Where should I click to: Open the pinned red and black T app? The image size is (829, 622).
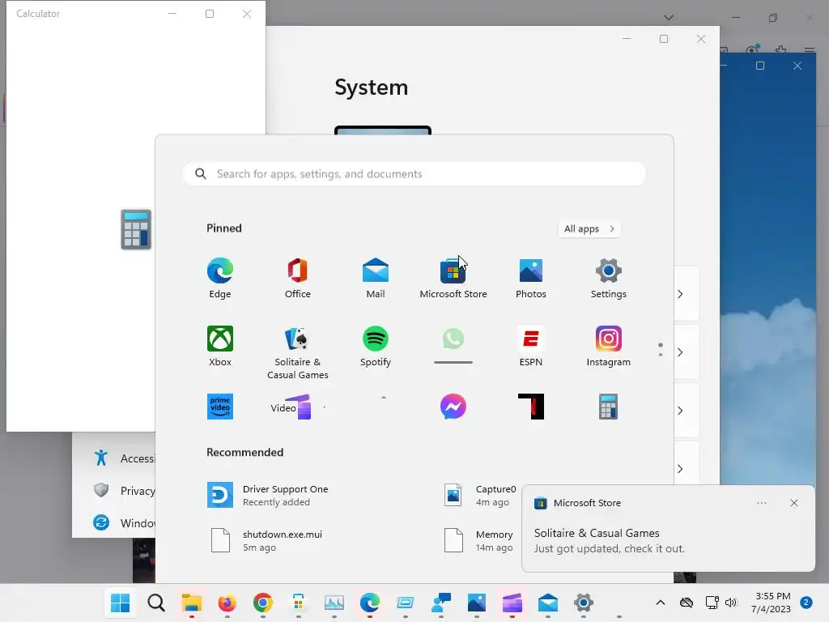click(531, 407)
